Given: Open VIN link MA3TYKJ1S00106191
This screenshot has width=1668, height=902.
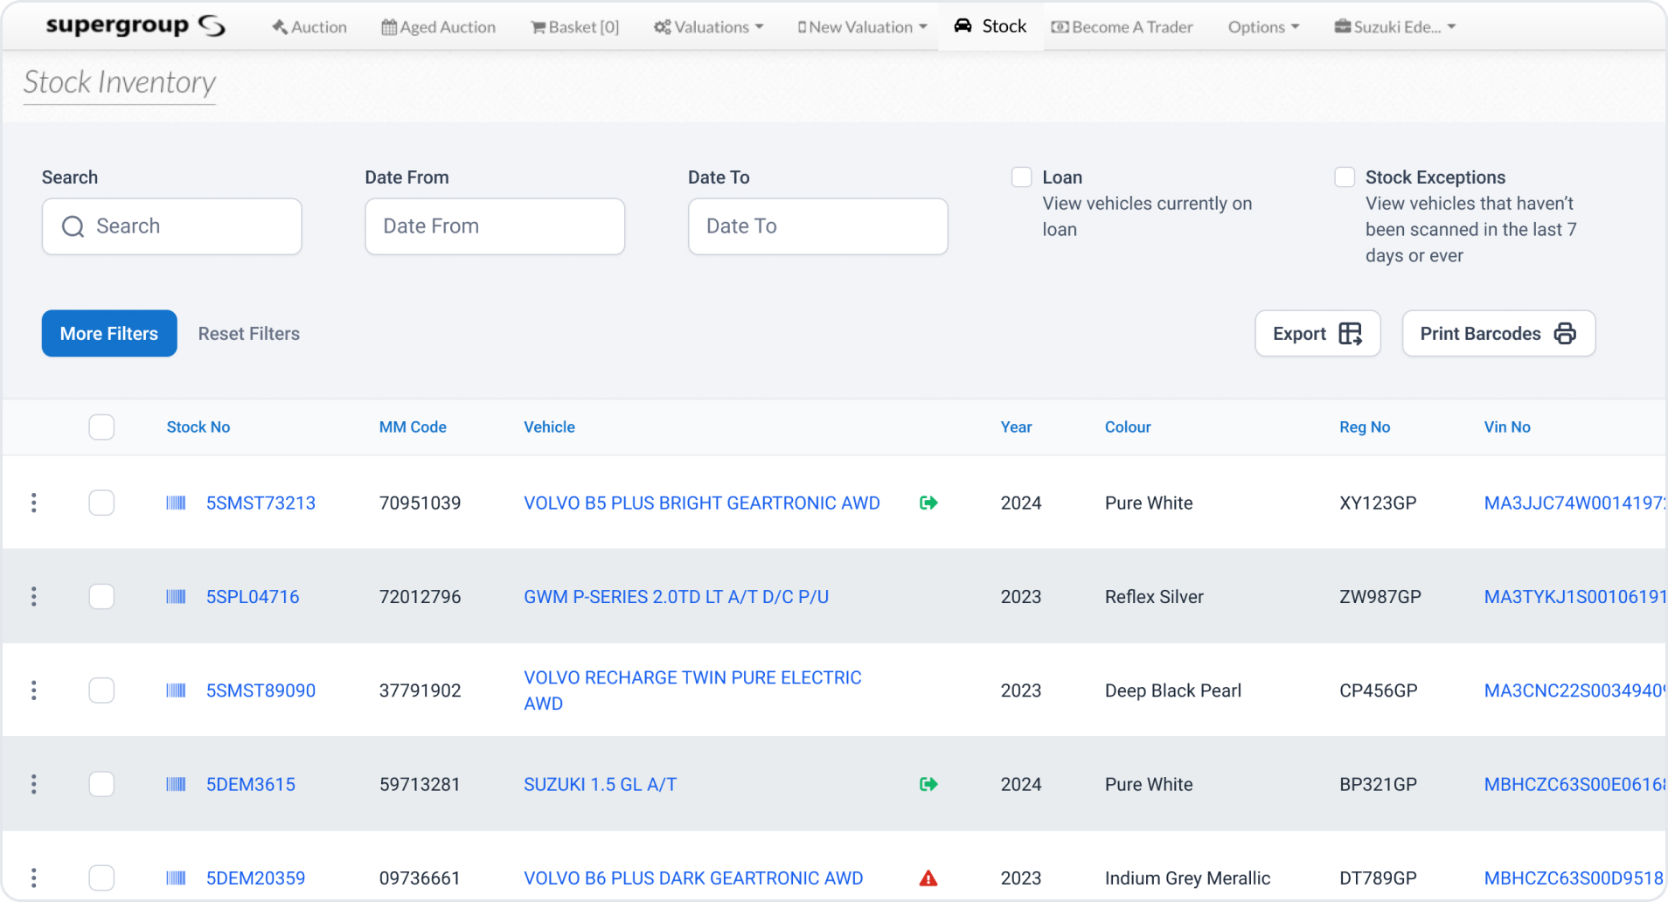Looking at the screenshot, I should pyautogui.click(x=1574, y=596).
